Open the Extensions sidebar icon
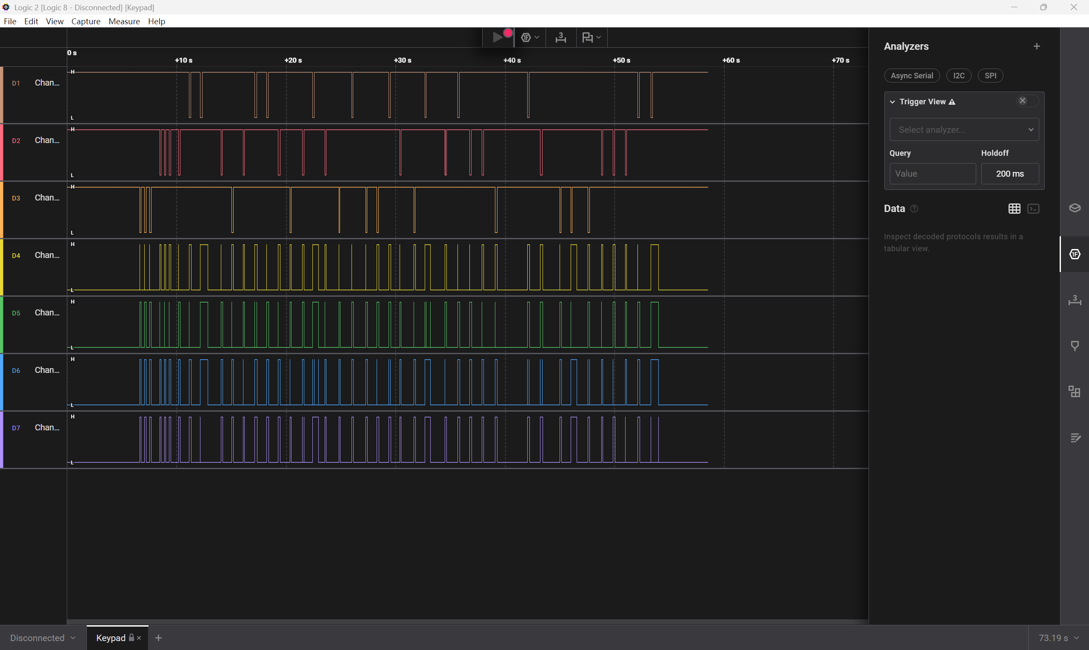The image size is (1089, 650). [x=1075, y=391]
